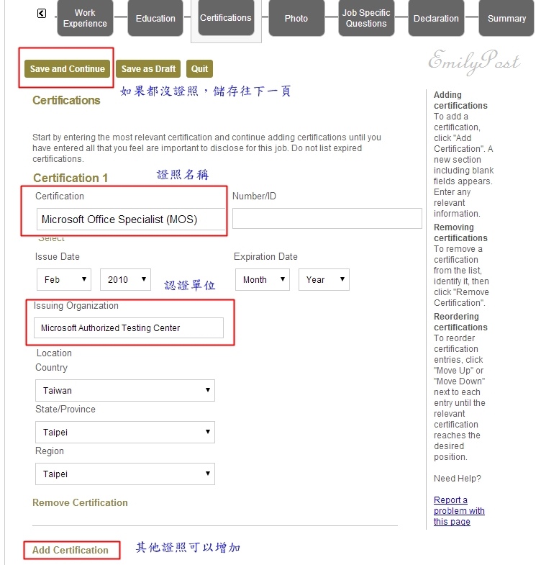
Task: Select the Certifications step tab
Action: pyautogui.click(x=226, y=18)
